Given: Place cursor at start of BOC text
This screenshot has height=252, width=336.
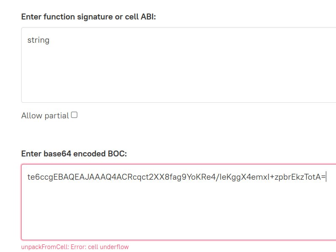Looking at the screenshot, I should pyautogui.click(x=28, y=177).
